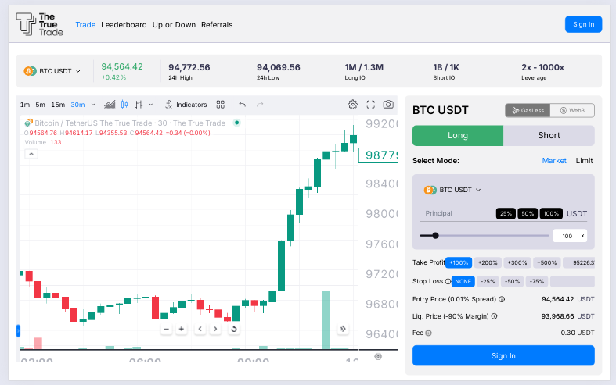
Task: Select candlestick chart style icon
Action: (124, 105)
